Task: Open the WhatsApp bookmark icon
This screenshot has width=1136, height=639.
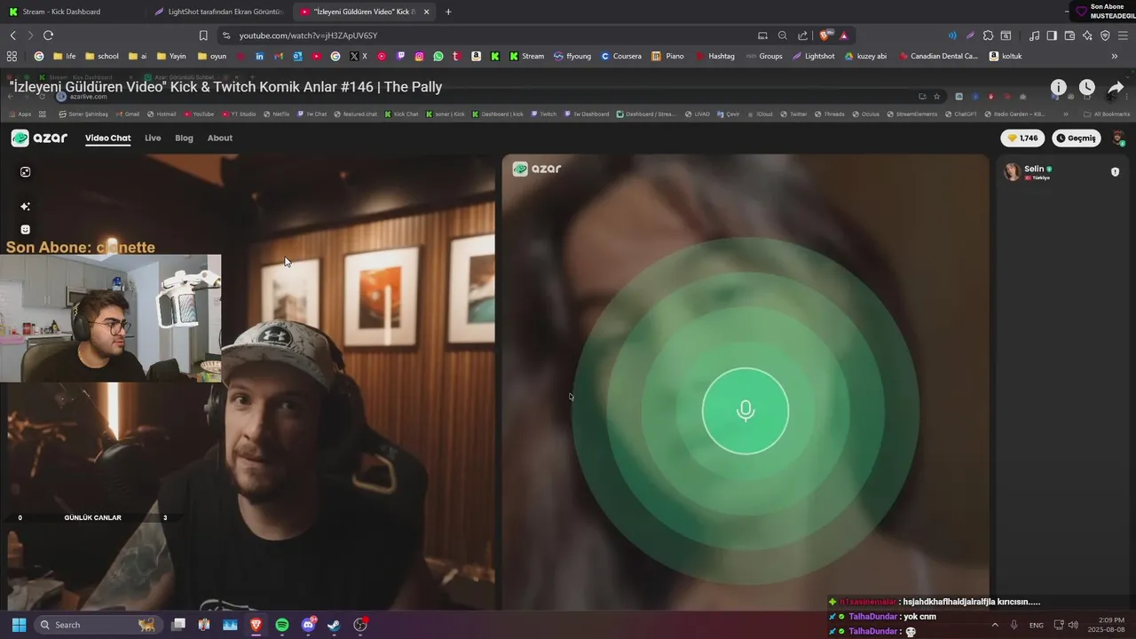Action: click(x=438, y=56)
